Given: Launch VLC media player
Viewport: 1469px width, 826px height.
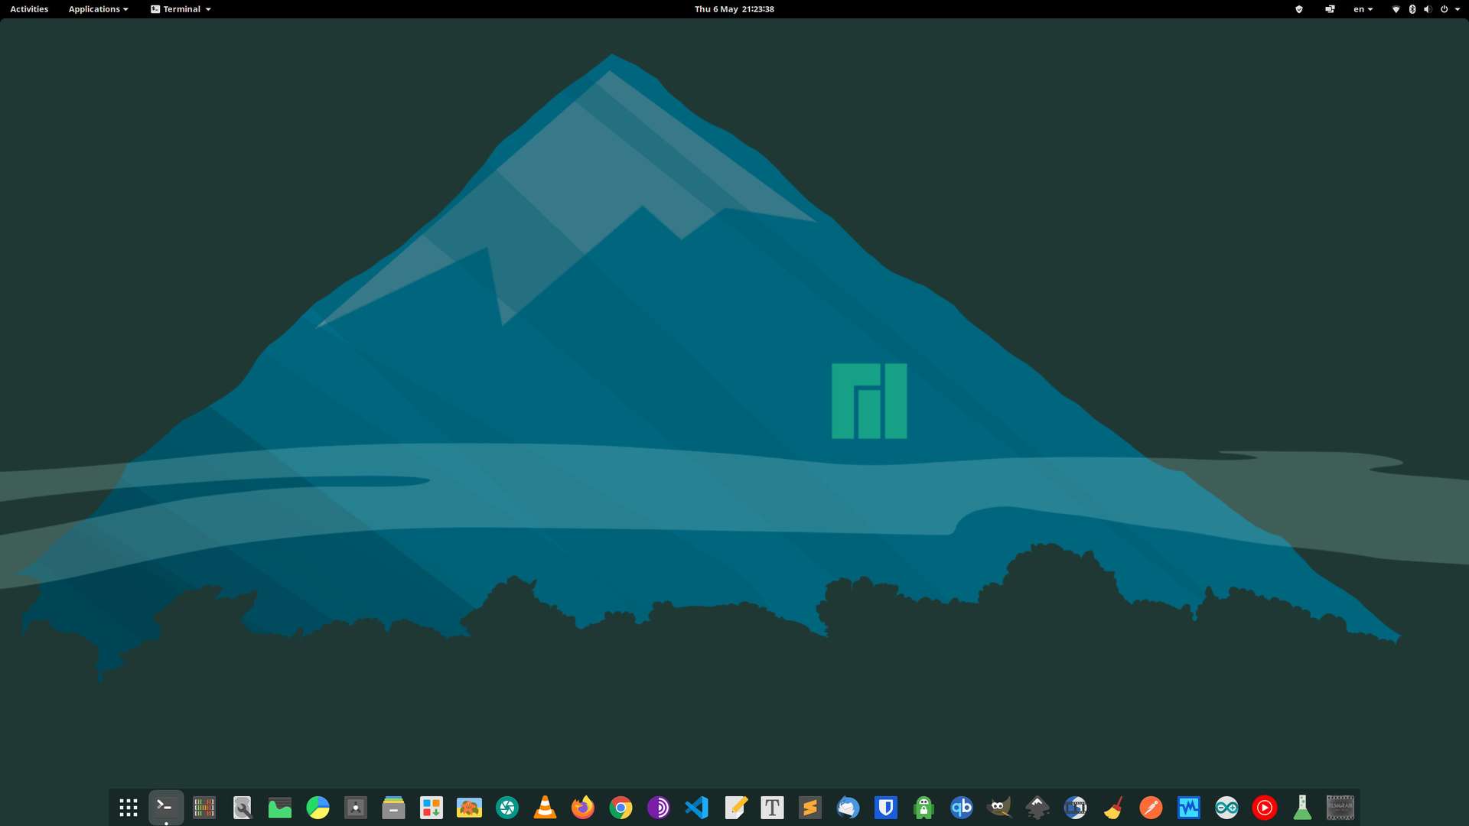Looking at the screenshot, I should point(545,806).
